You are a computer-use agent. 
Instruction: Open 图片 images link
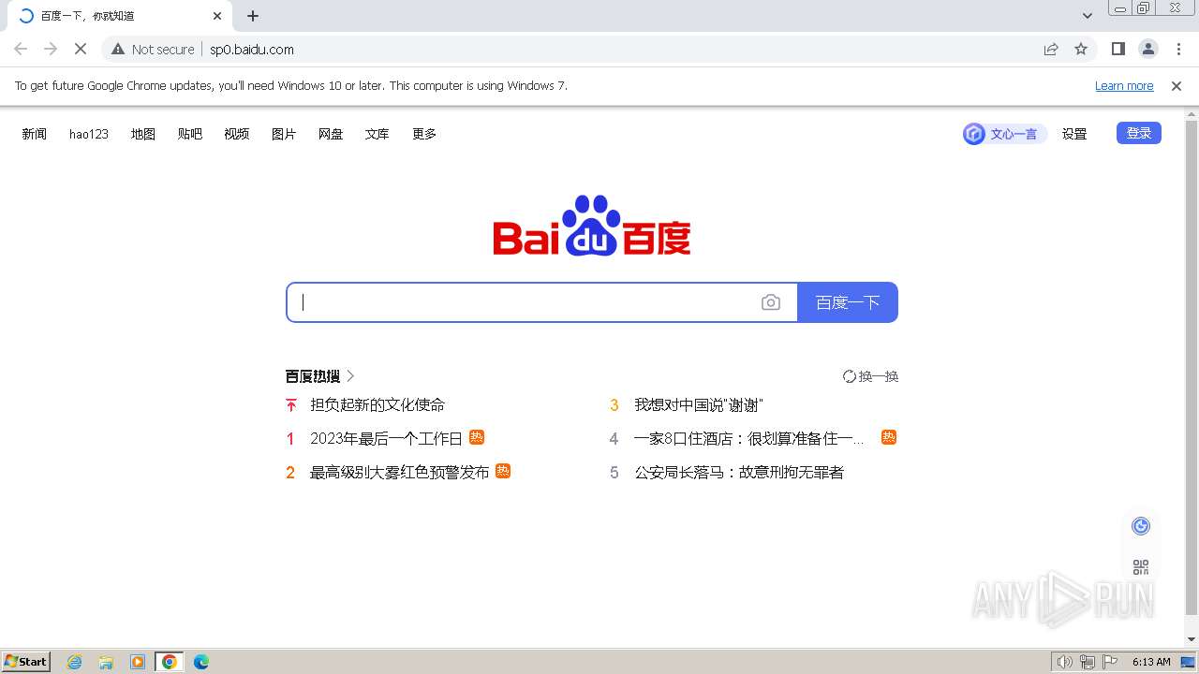tap(284, 134)
